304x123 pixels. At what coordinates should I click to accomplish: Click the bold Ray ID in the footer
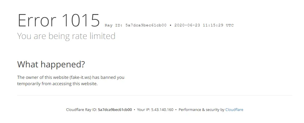pos(115,110)
